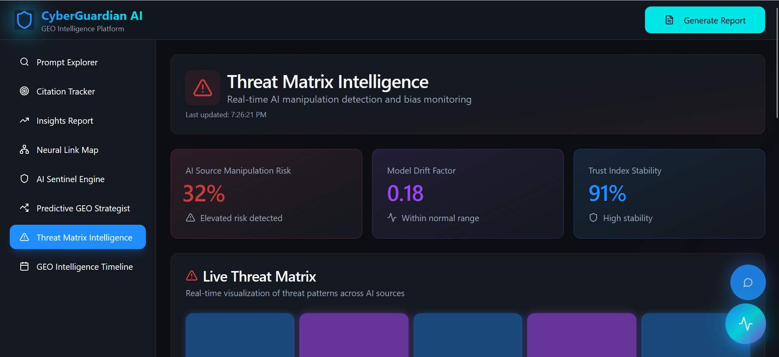Click the Predictive GEO Strategist arrow icon
779x357 pixels.
tap(24, 208)
